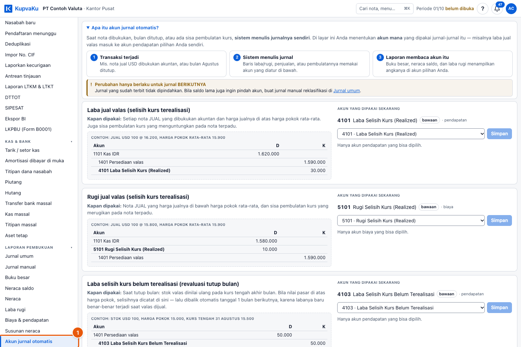Viewport: 521px width, 347px height.
Task: Click the KupvaKu logo icon
Action: (x=8, y=9)
